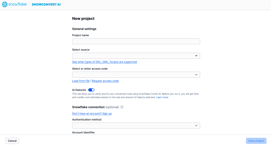271x146 pixels.
Task: Click into the Project name field
Action: [136, 41]
